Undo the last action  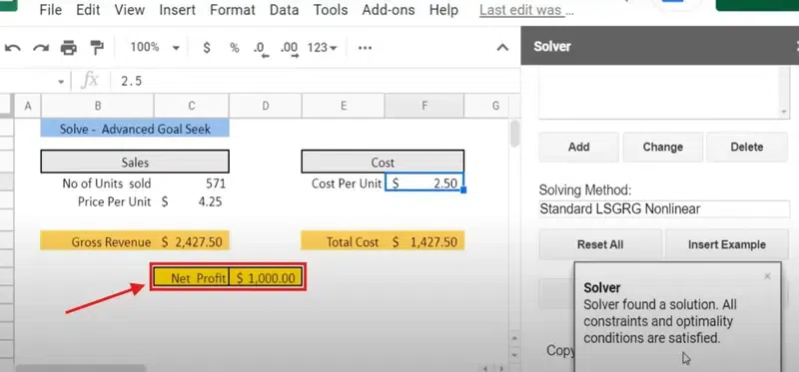click(13, 48)
